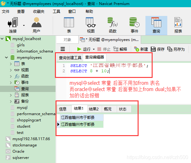Click the Navicat app icon in title bar
The height and width of the screenshot is (163, 191).
[x=3, y=3]
